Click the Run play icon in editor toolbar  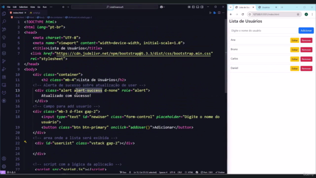[x=210, y=13]
